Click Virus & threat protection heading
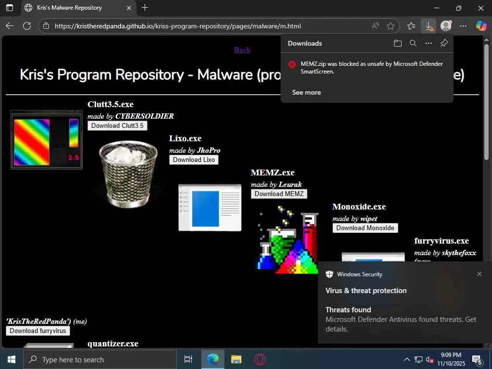Image resolution: width=492 pixels, height=369 pixels. tap(366, 291)
